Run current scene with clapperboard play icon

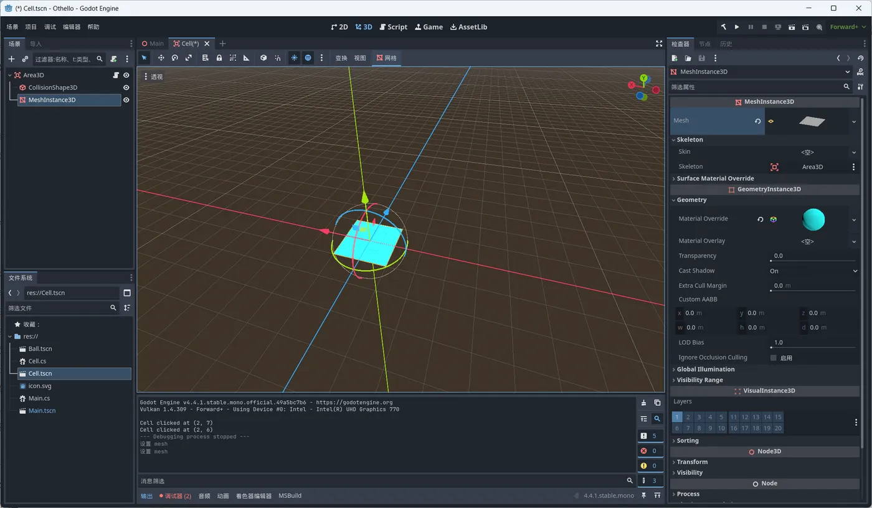[792, 27]
